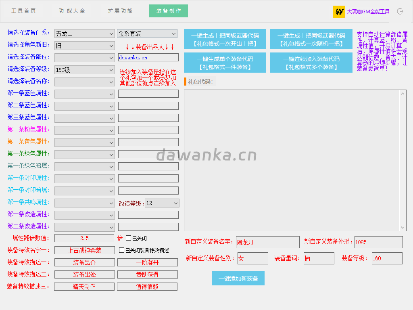Image resolution: width=413 pixels, height=310 pixels.
Task: Open the 第一条蓝色属性 dropdown
Action: [85, 94]
